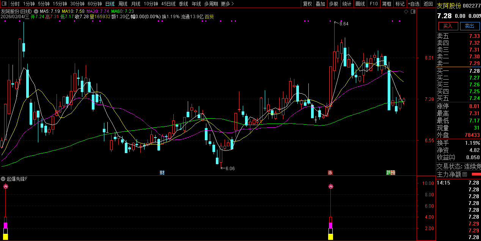Open the 更多 periods expander
This screenshot has width=481, height=241.
(x=227, y=4)
